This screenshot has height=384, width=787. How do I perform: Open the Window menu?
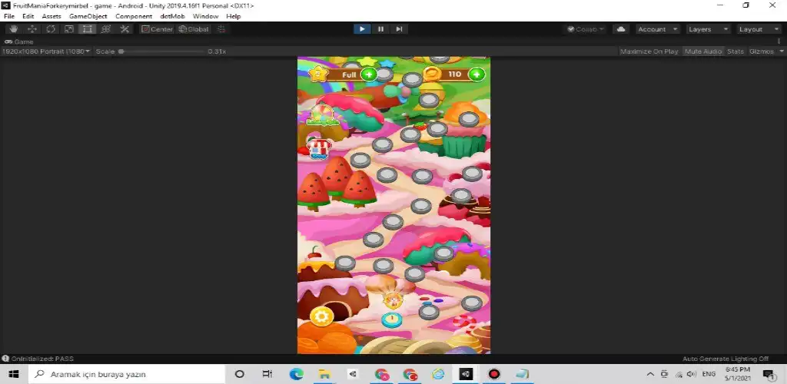(x=206, y=16)
